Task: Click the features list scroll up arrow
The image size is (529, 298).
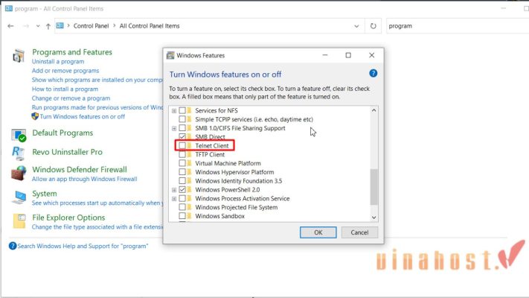Action: coord(373,110)
